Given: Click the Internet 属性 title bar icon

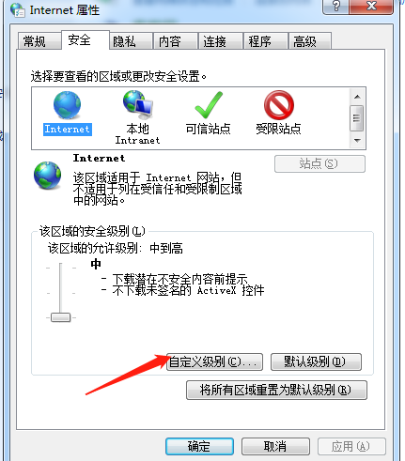Looking at the screenshot, I should (x=18, y=10).
